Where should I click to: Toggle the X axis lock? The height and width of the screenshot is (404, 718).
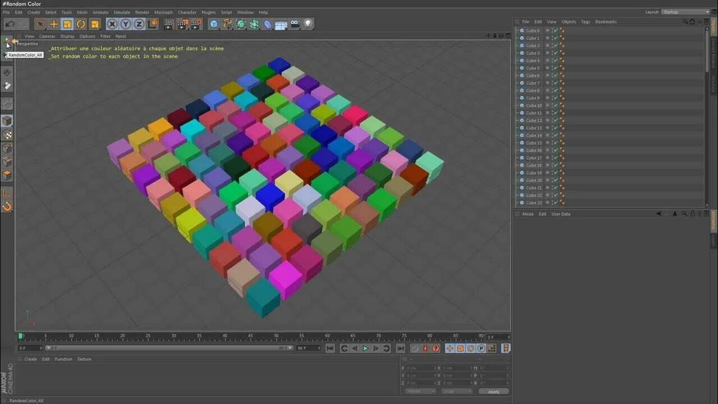[x=112, y=24]
